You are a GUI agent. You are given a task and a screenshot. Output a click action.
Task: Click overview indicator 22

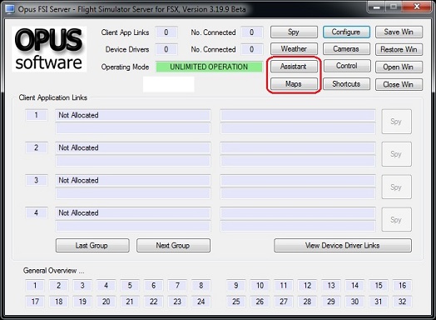click(x=153, y=302)
